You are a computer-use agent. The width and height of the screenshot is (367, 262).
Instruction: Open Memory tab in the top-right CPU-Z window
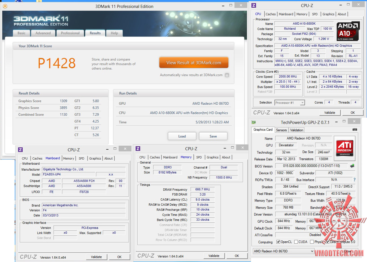[302, 14]
